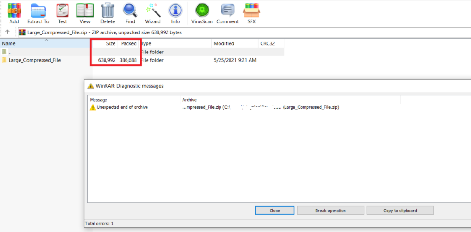Sort by Name column header

[x=46, y=43]
